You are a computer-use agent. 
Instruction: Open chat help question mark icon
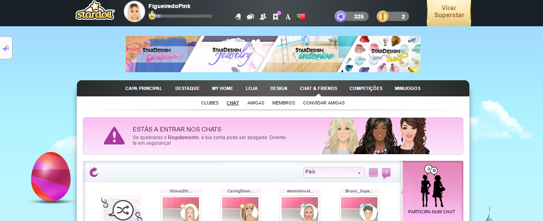pos(386,173)
